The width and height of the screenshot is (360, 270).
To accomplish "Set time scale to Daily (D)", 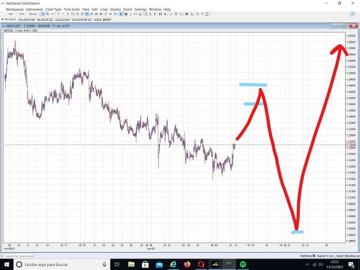I will 105,14.
